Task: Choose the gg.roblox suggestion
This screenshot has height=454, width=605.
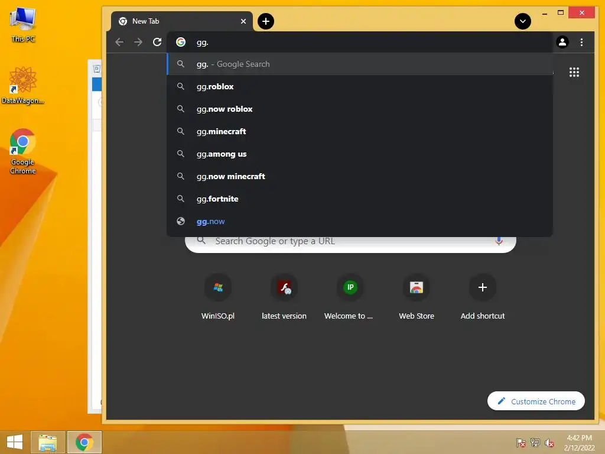Action: click(360, 86)
